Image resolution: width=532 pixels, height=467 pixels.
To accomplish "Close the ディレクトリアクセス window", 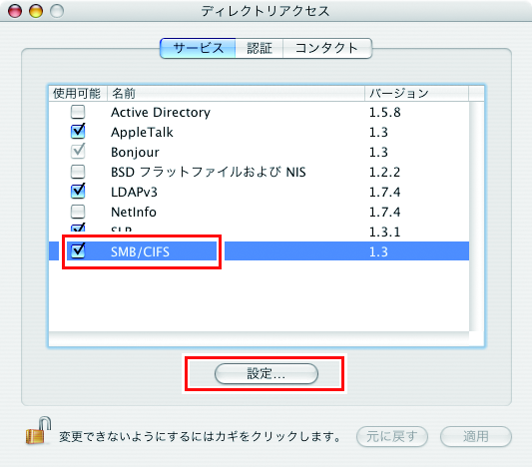I will [15, 11].
